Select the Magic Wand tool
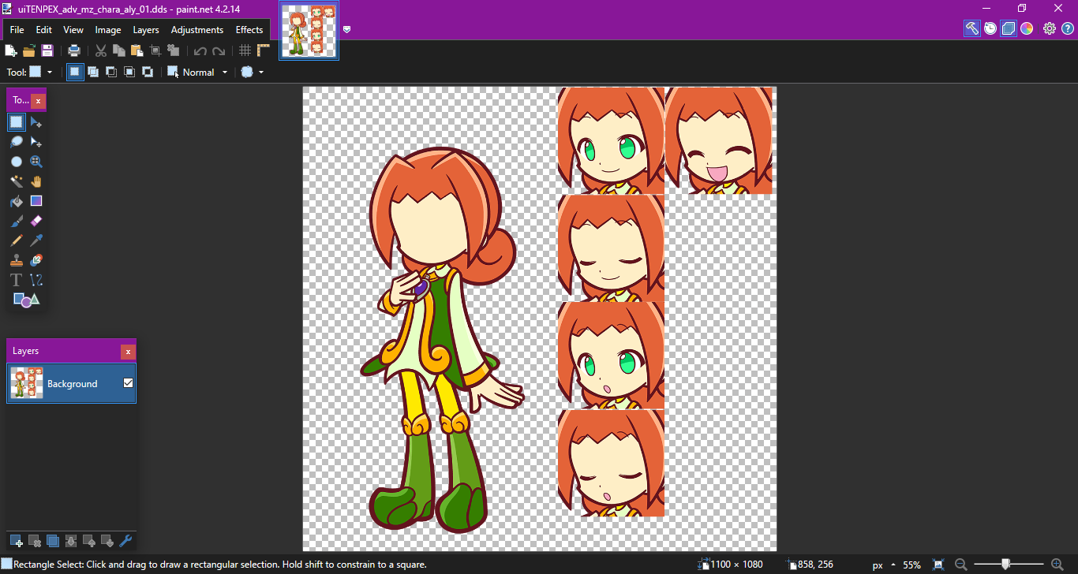This screenshot has width=1078, height=574. 17,181
